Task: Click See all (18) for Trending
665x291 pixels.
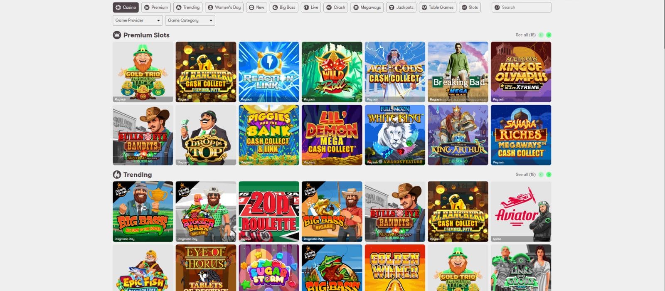Action: pos(525,175)
